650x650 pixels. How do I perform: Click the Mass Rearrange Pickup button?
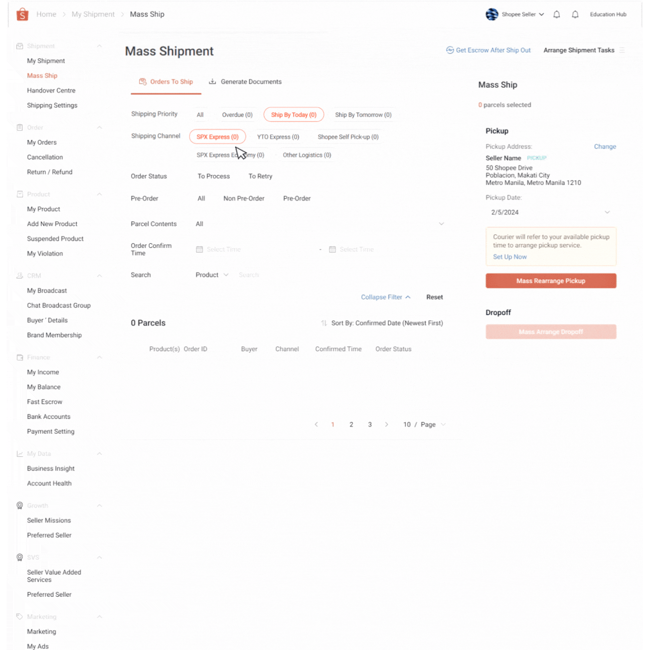point(551,281)
